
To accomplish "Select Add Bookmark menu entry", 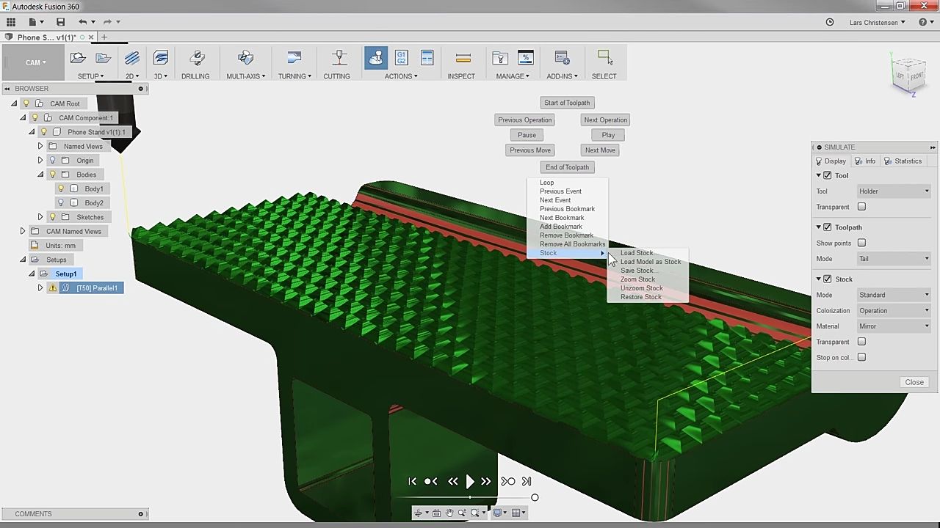I will coord(561,227).
